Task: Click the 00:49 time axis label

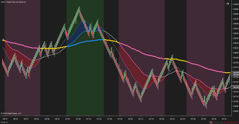Action: pyautogui.click(x=47, y=119)
